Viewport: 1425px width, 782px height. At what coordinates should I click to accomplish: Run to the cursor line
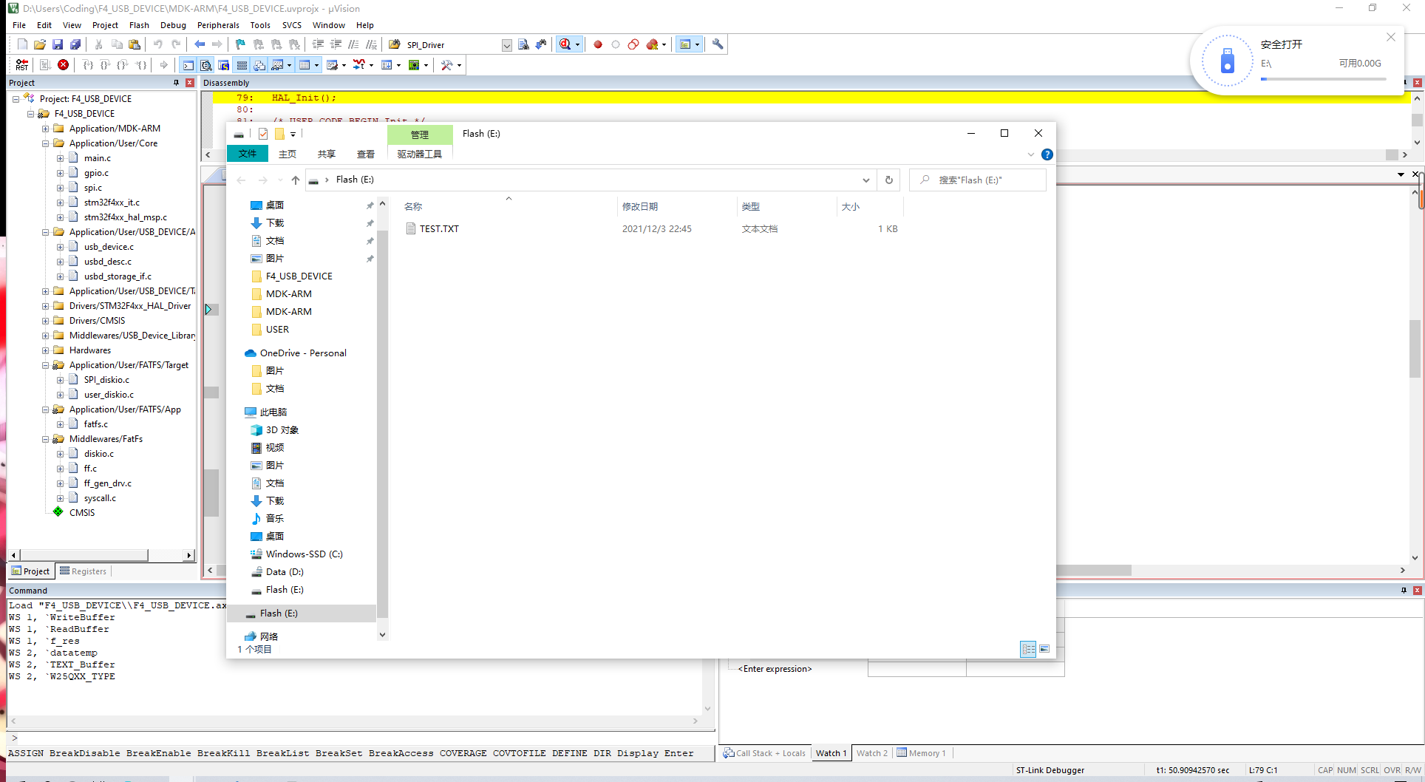tap(141, 65)
